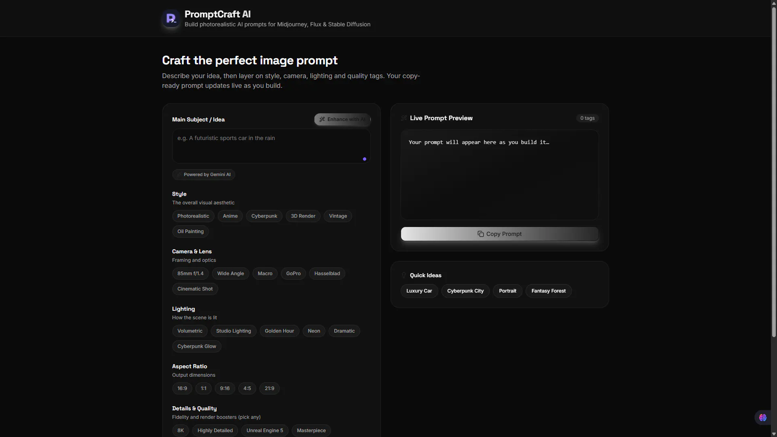This screenshot has height=437, width=777.
Task: Choose the Oil Painting style tag
Action: pos(191,231)
